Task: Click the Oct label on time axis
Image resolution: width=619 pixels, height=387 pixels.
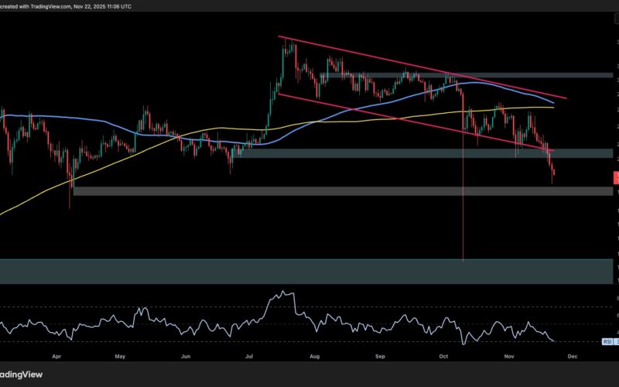Action: (x=443, y=358)
